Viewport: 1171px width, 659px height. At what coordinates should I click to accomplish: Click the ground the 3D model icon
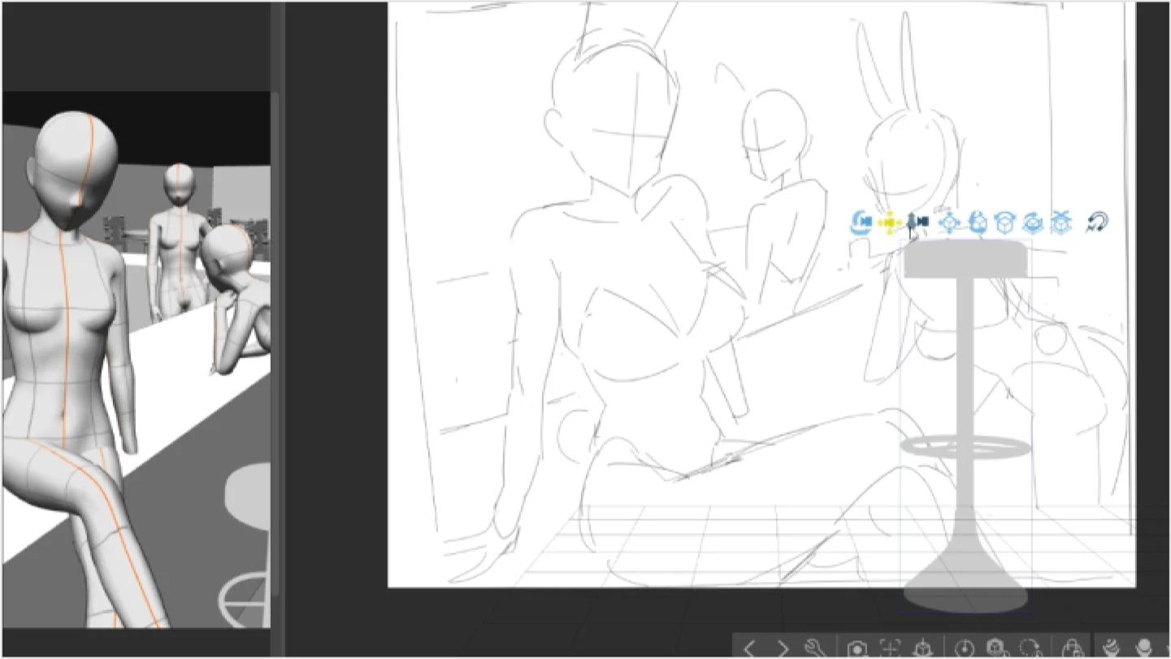coord(922,648)
